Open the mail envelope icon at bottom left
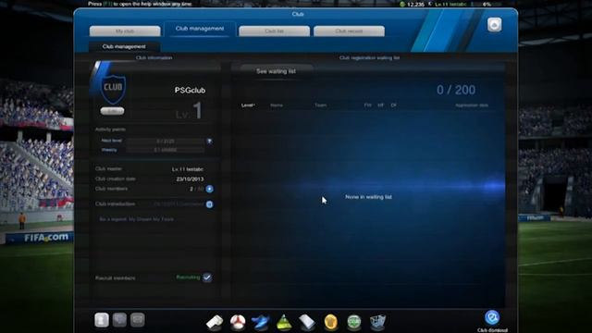This screenshot has width=592, height=333. coord(138,320)
